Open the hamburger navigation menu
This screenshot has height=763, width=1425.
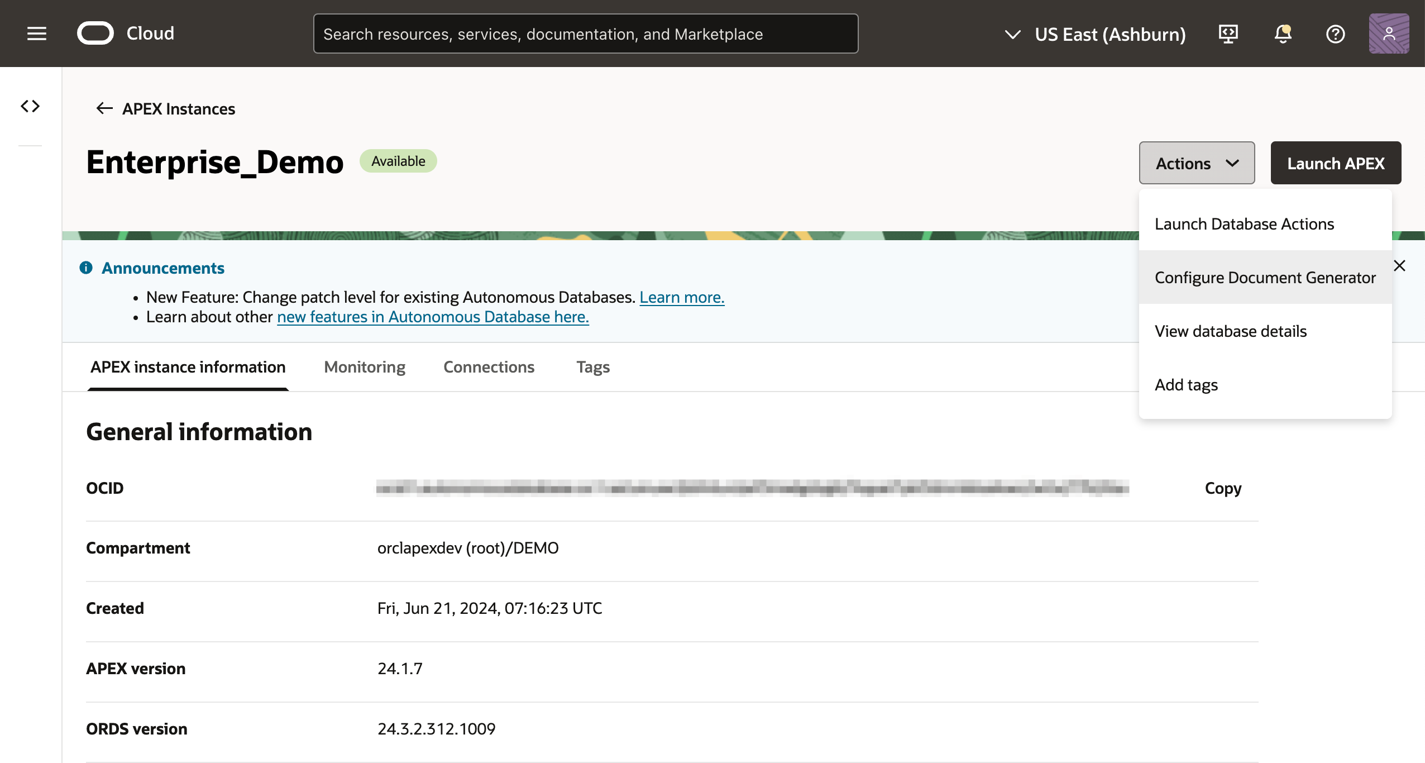tap(37, 34)
